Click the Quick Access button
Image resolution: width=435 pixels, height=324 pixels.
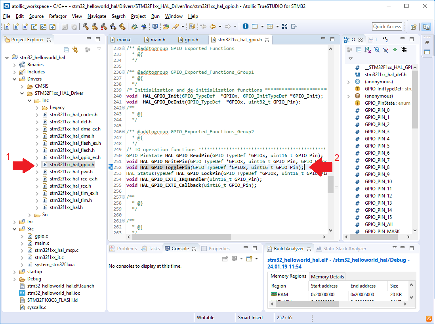pyautogui.click(x=387, y=26)
